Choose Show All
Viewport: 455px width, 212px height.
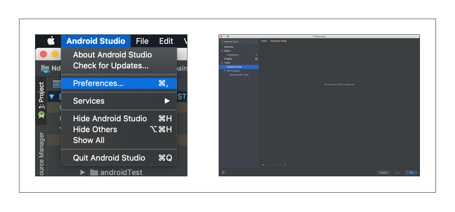click(119, 140)
